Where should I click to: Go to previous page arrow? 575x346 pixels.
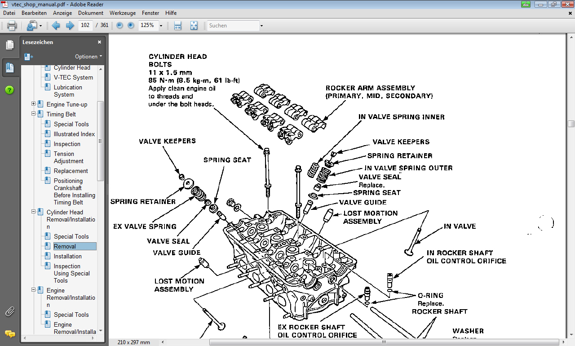56,26
